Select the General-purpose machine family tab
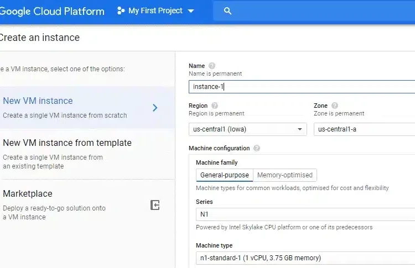 click(x=225, y=175)
